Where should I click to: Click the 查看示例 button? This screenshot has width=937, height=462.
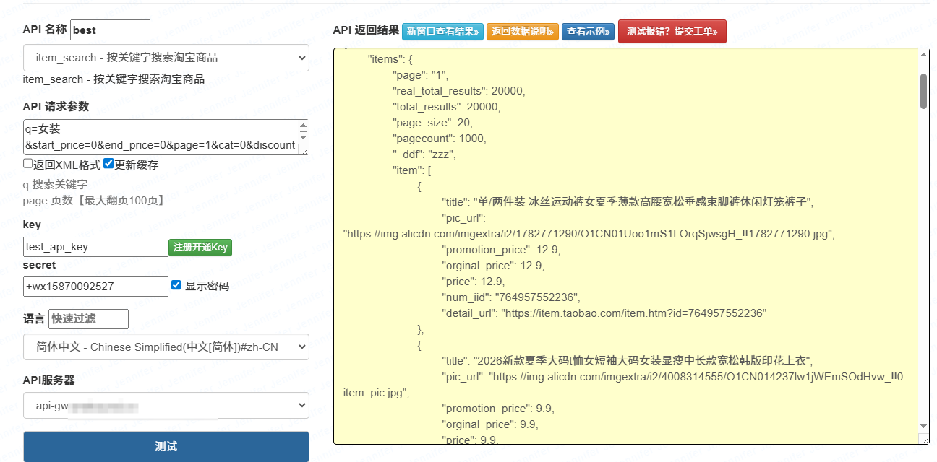pos(589,32)
